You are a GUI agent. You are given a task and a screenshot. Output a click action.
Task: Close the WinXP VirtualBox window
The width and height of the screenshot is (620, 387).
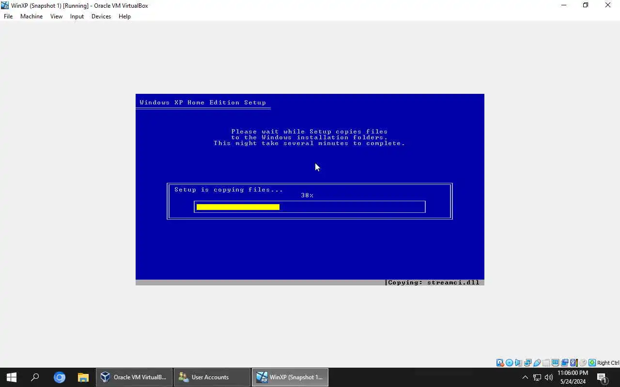point(608,5)
